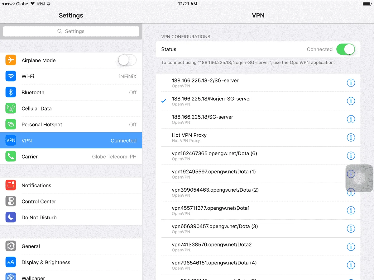The height and width of the screenshot is (280, 374).
Task: Open Personal Hotspot settings
Action: click(71, 124)
